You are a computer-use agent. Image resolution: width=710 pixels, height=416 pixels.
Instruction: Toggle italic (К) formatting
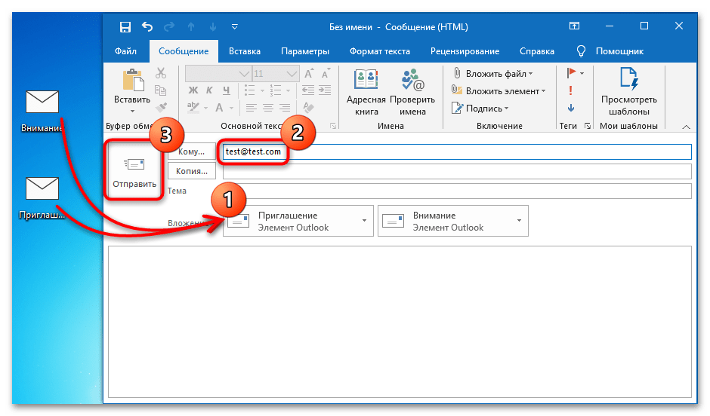(209, 91)
